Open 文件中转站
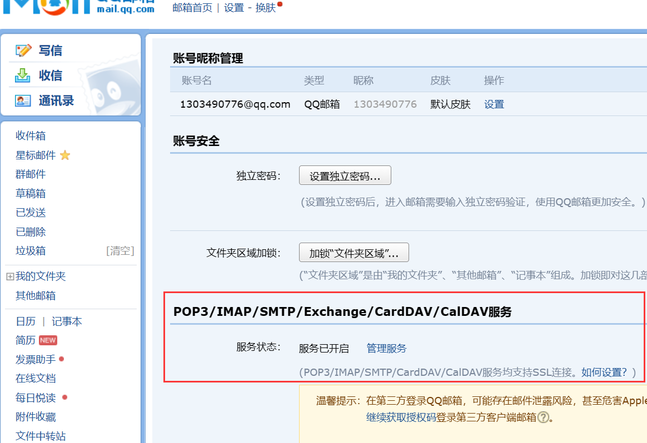This screenshot has width=647, height=443. [41, 436]
